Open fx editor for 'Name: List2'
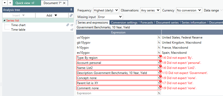This screenshot has height=96, width=223. [159, 68]
